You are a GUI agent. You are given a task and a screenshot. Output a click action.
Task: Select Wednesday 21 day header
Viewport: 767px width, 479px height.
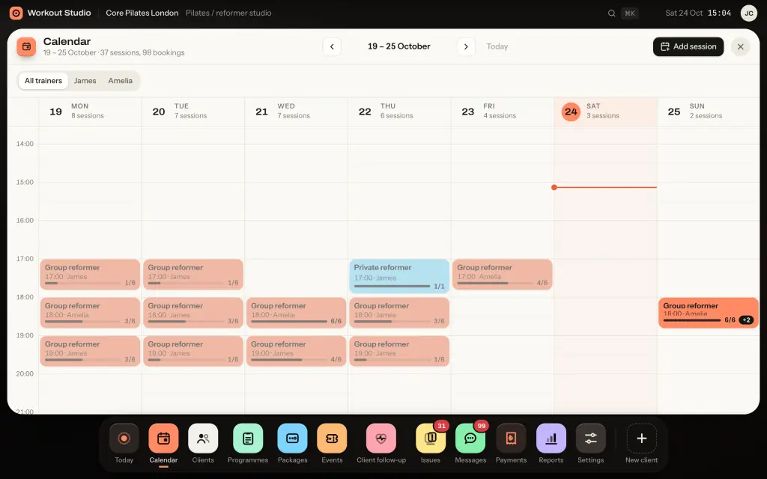click(297, 112)
